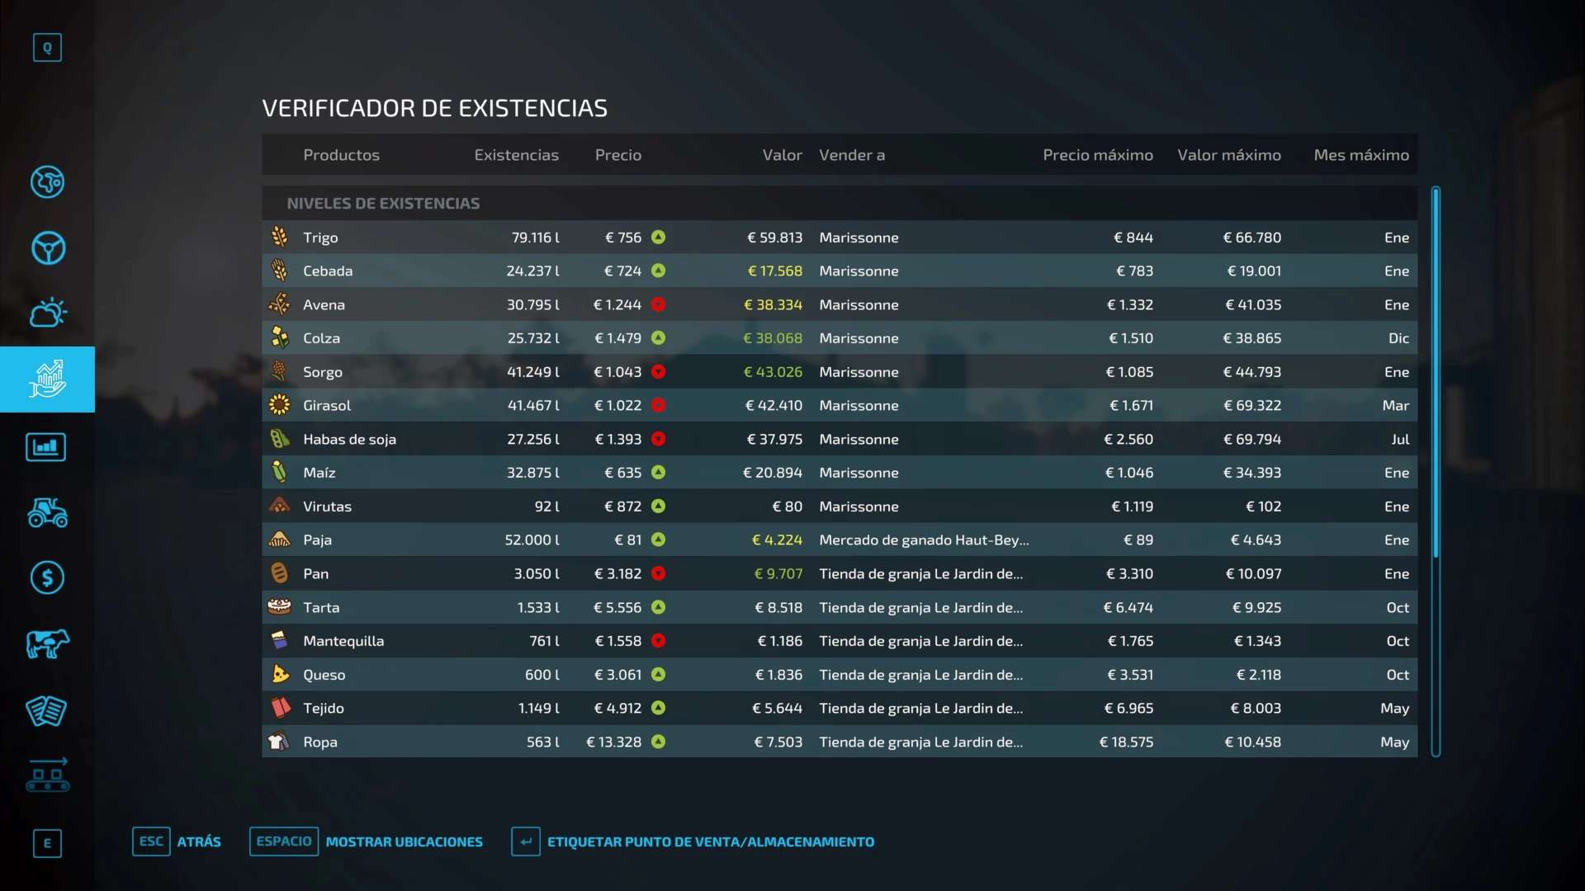Open the contracts papers sidebar icon

(x=47, y=710)
